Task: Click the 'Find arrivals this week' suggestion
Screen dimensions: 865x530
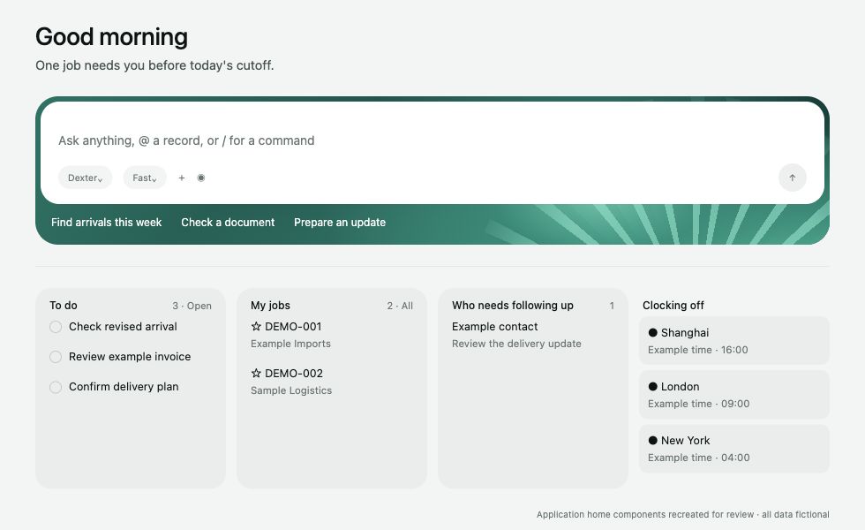Action: coord(107,223)
